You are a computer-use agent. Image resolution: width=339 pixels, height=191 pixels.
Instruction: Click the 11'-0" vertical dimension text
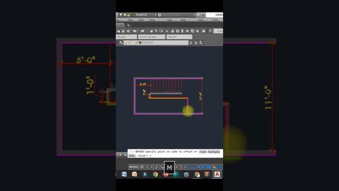point(200,96)
